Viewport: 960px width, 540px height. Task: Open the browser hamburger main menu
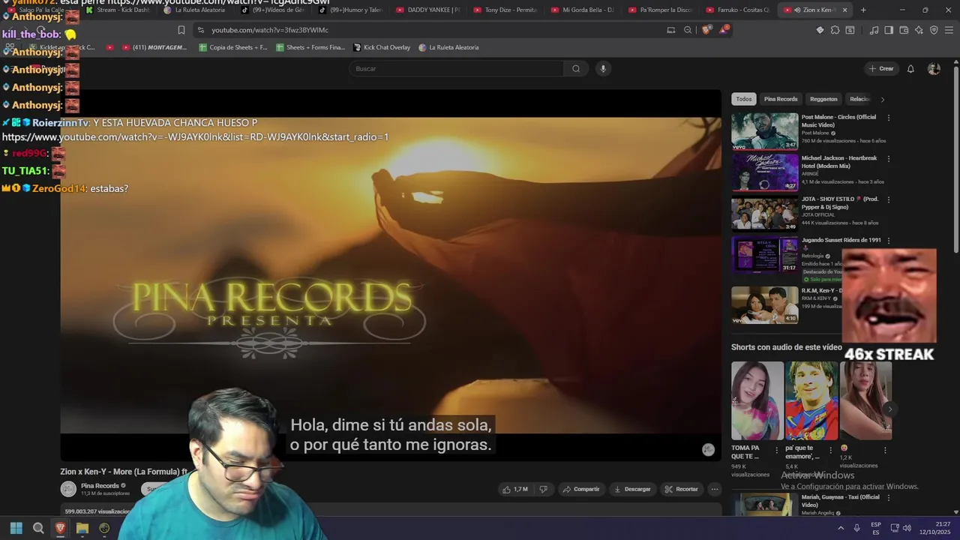click(x=949, y=30)
